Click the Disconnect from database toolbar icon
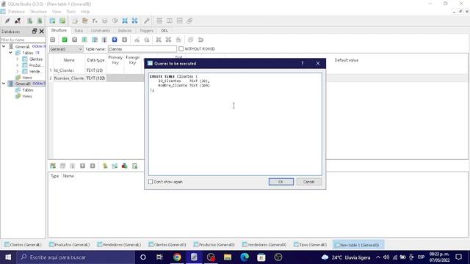470x264 pixels. pyautogui.click(x=18, y=21)
